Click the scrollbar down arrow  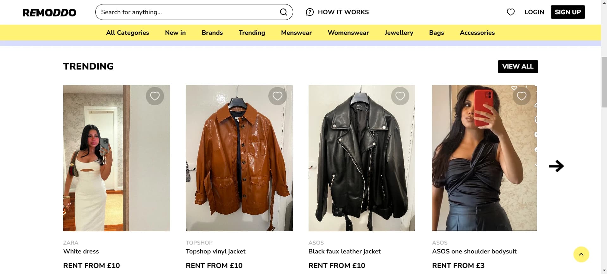point(604,271)
